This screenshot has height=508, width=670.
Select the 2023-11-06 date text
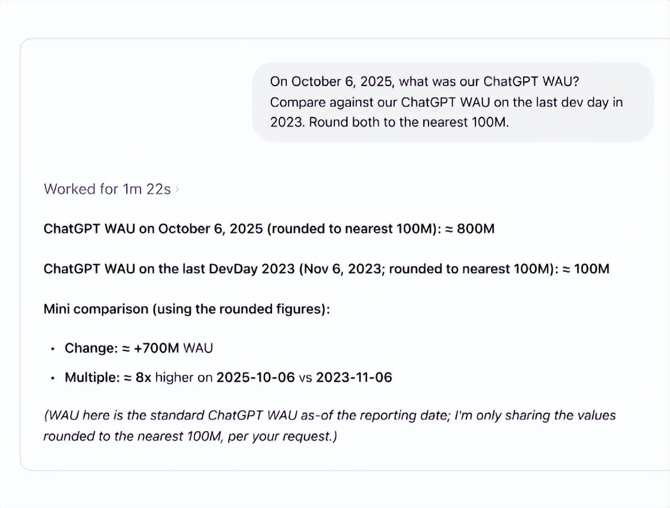tap(354, 378)
